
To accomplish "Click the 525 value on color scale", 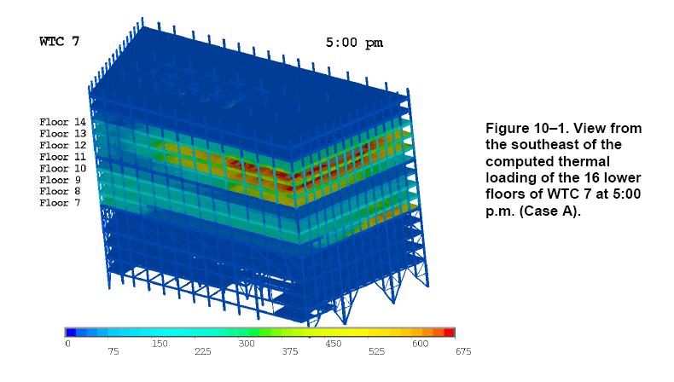I will tap(376, 351).
